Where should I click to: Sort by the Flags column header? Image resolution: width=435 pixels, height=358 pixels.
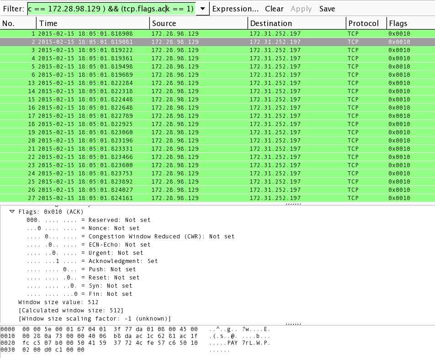(x=411, y=23)
